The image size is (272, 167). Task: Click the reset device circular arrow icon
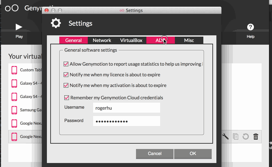click(x=246, y=136)
